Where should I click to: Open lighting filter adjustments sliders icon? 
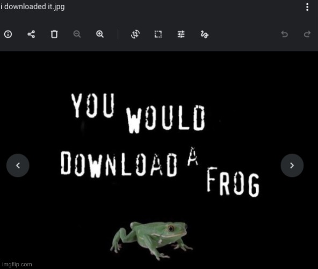click(x=181, y=34)
